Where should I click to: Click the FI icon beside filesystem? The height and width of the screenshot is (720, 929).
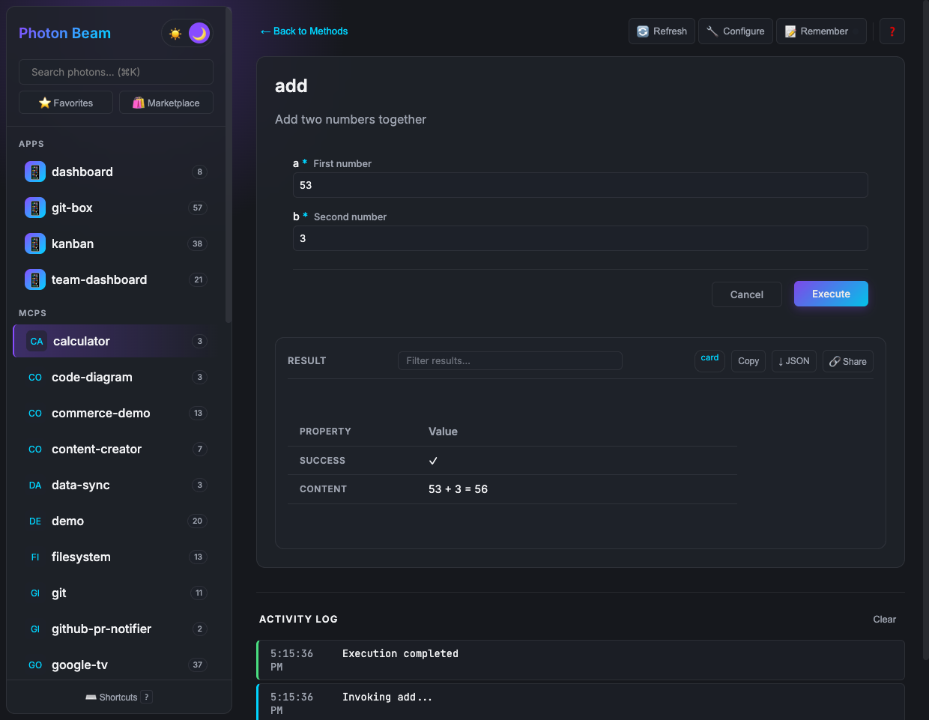[35, 557]
